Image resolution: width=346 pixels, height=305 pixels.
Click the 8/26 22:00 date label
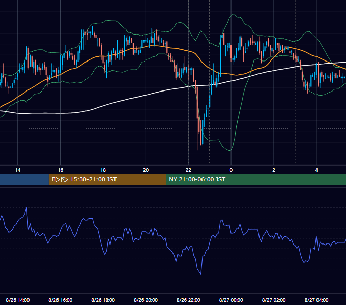[188, 300]
